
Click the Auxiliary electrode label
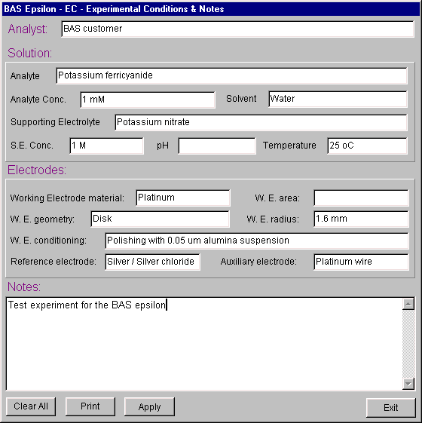(258, 262)
